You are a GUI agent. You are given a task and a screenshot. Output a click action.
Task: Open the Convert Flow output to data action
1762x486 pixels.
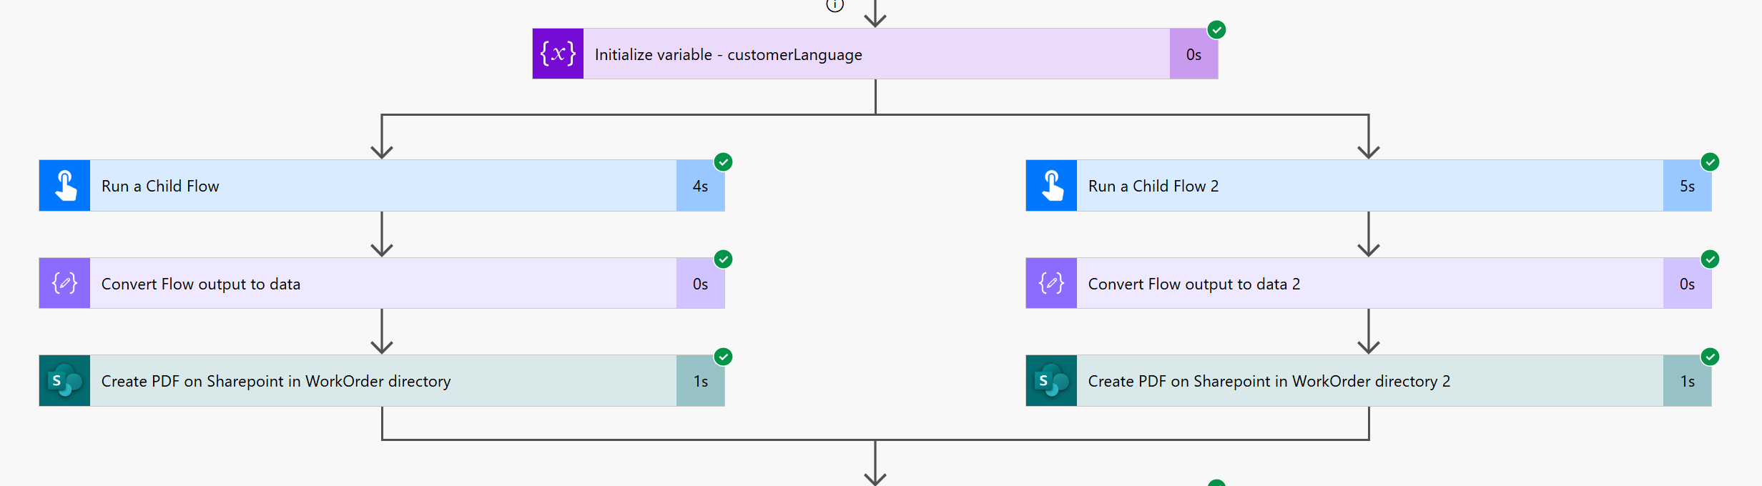tap(382, 283)
